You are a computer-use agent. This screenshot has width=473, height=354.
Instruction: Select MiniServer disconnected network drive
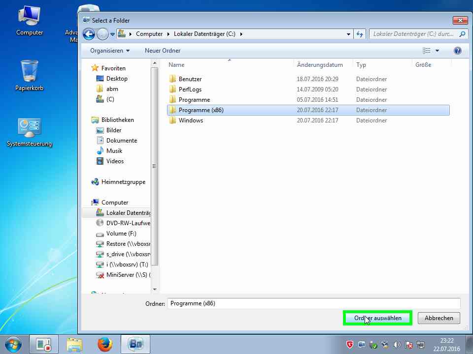coord(128,275)
